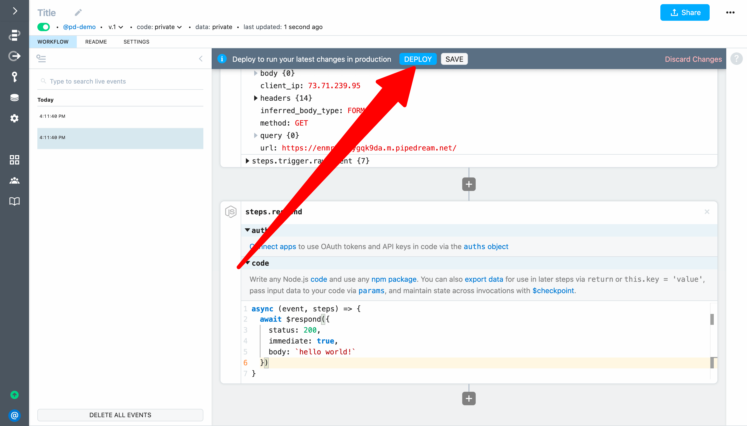Select the WORKFLOW tab
The width and height of the screenshot is (747, 426).
(53, 42)
